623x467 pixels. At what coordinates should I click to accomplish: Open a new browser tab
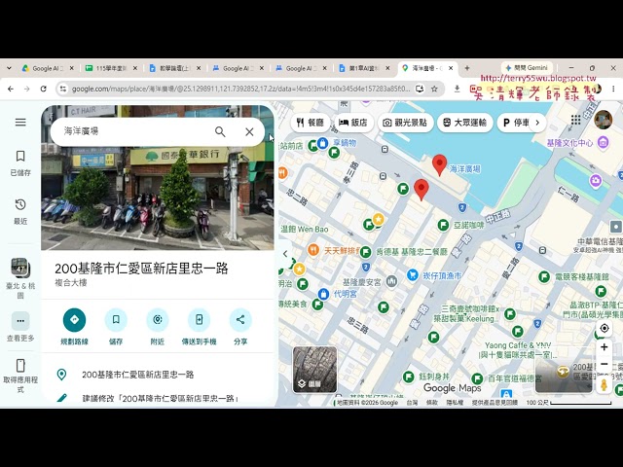[467, 68]
